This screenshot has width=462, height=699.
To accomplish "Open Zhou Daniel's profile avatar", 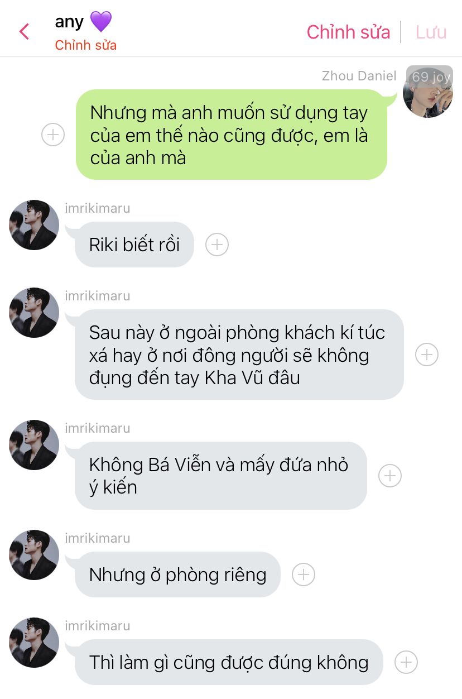I will [428, 92].
